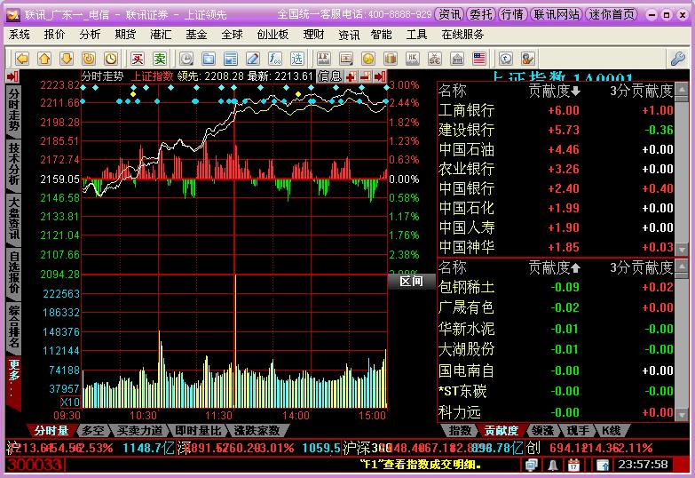This screenshot has width=695, height=478.
Task: Click the 迷你首页 button
Action: click(612, 14)
